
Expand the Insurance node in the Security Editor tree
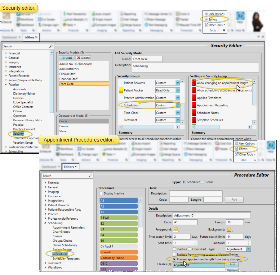[x=6, y=67]
